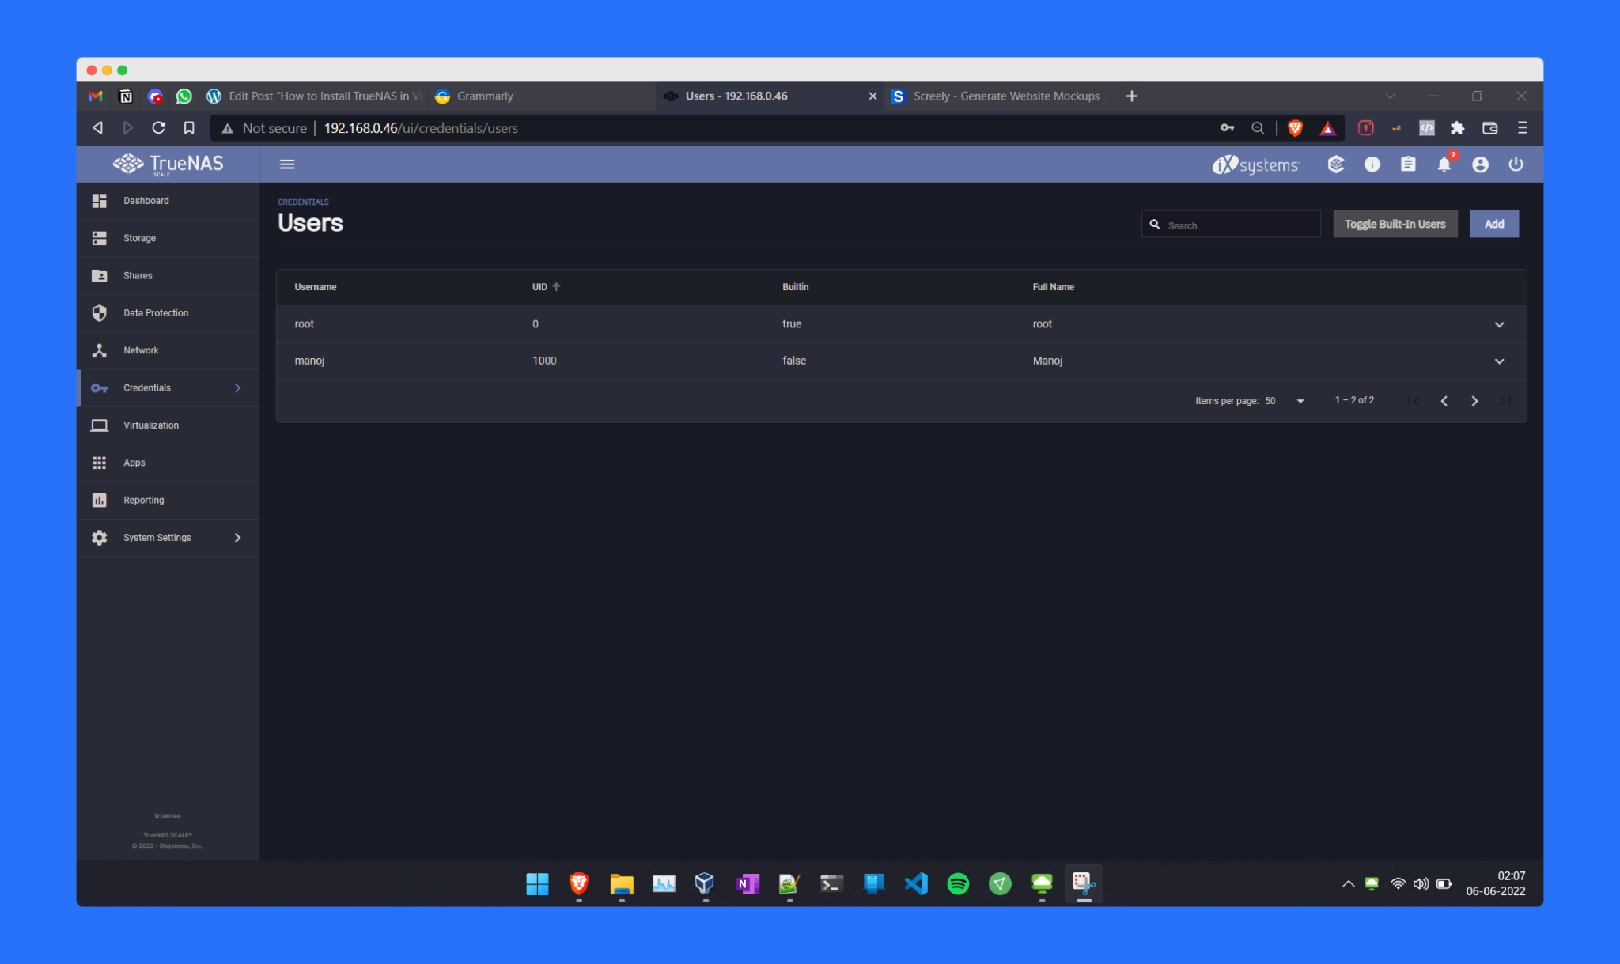This screenshot has height=964, width=1620.
Task: Launch VS Code from the taskbar
Action: [916, 883]
